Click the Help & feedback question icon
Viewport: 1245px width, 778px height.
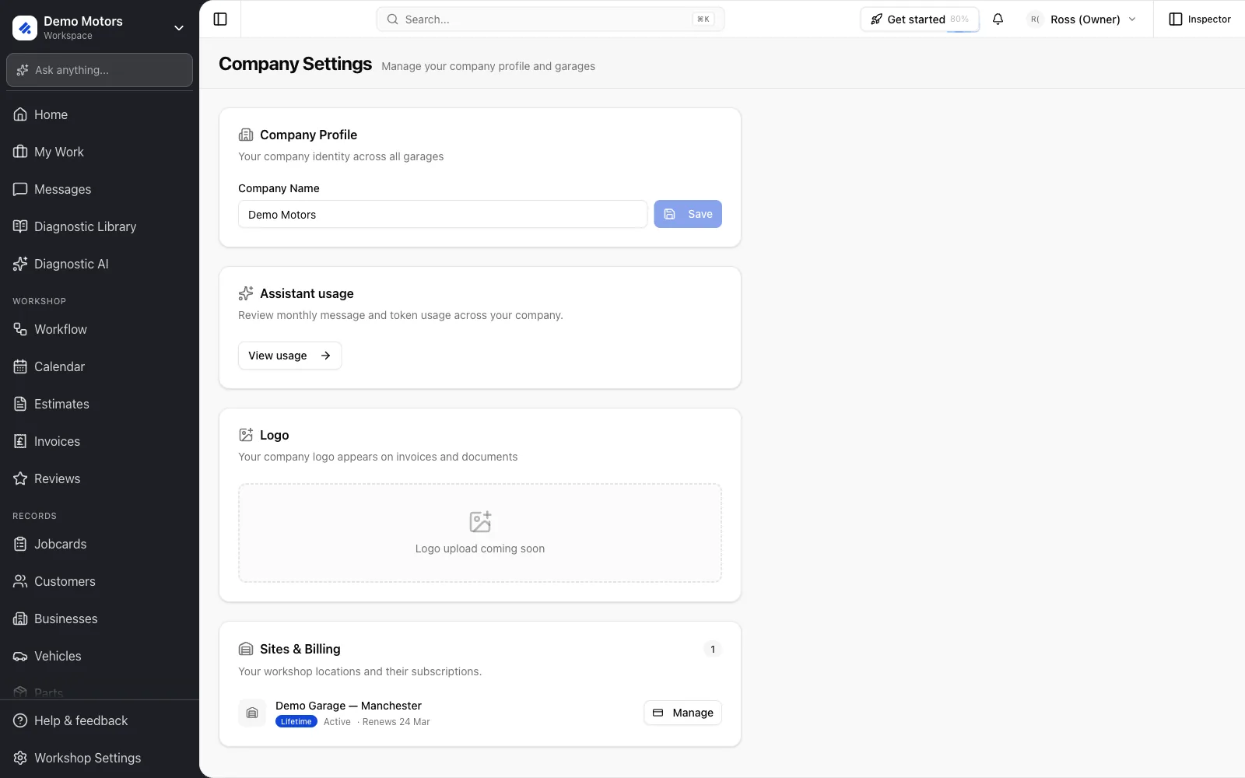coord(20,720)
